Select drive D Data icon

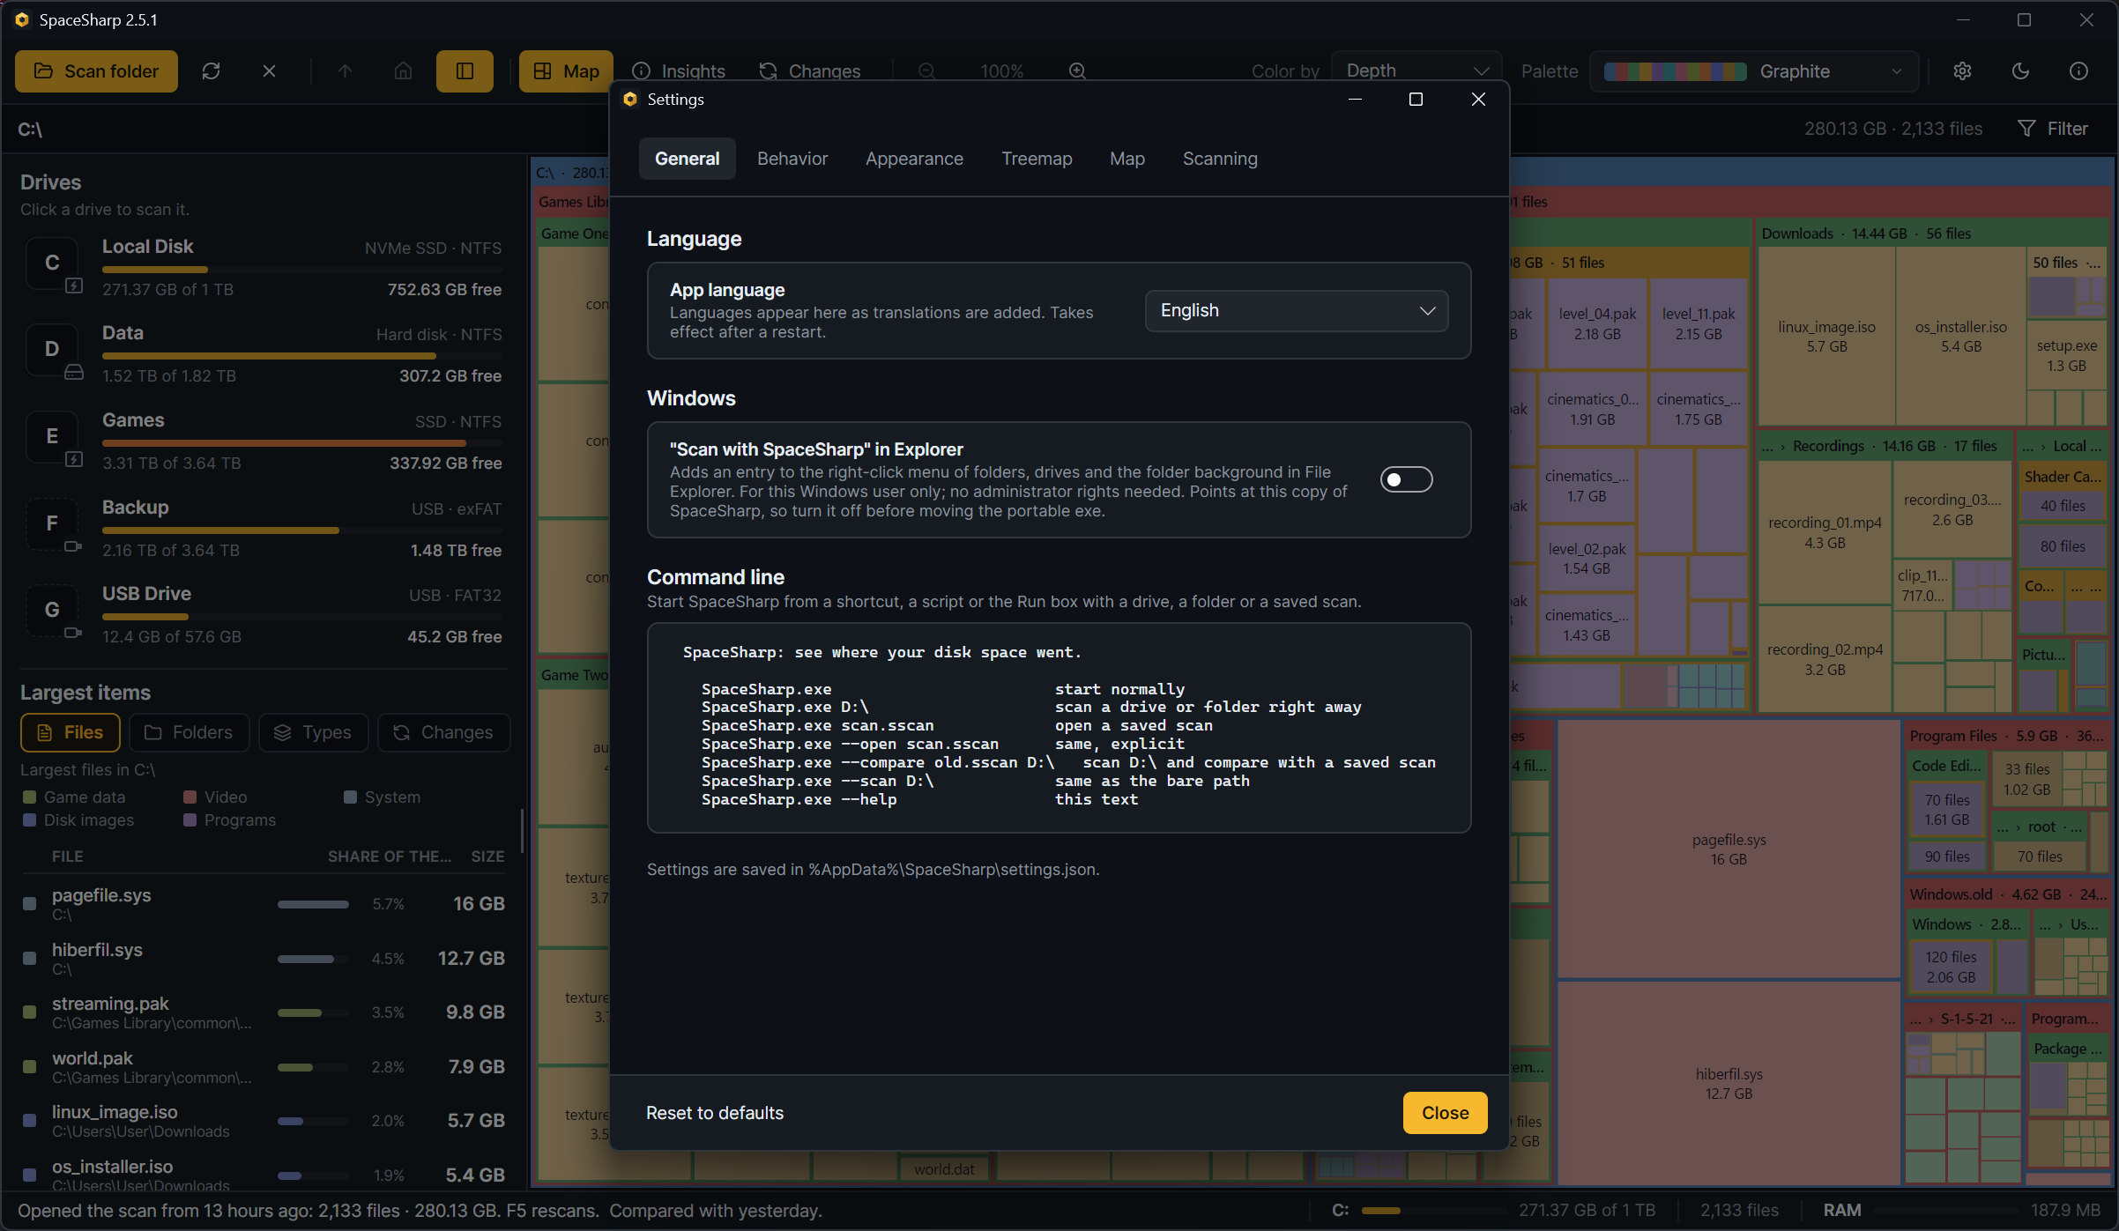click(x=52, y=350)
